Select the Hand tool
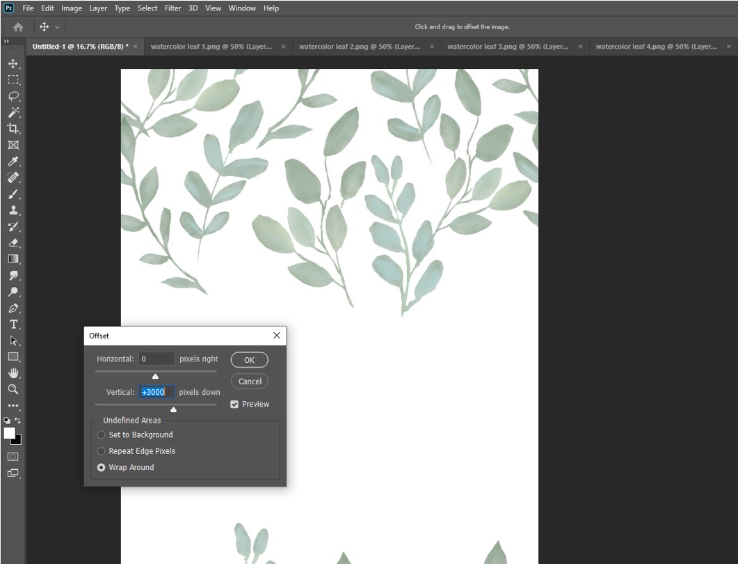 [x=13, y=373]
